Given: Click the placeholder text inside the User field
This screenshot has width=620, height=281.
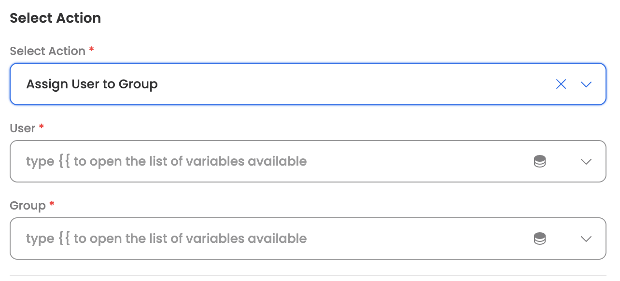Looking at the screenshot, I should coord(166,161).
